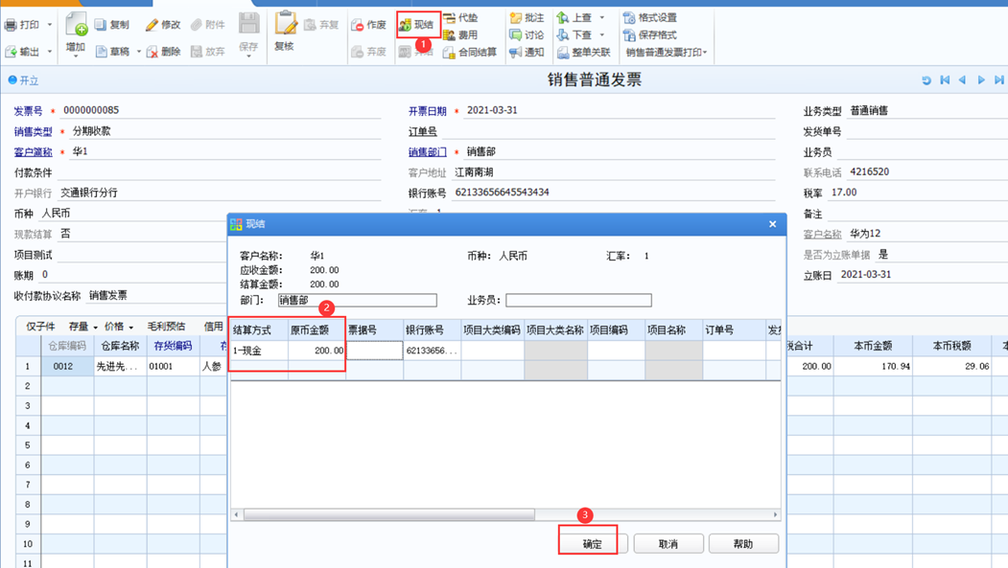Expand the 打印 (print) dropdown arrow
The image size is (1008, 568).
click(x=50, y=25)
